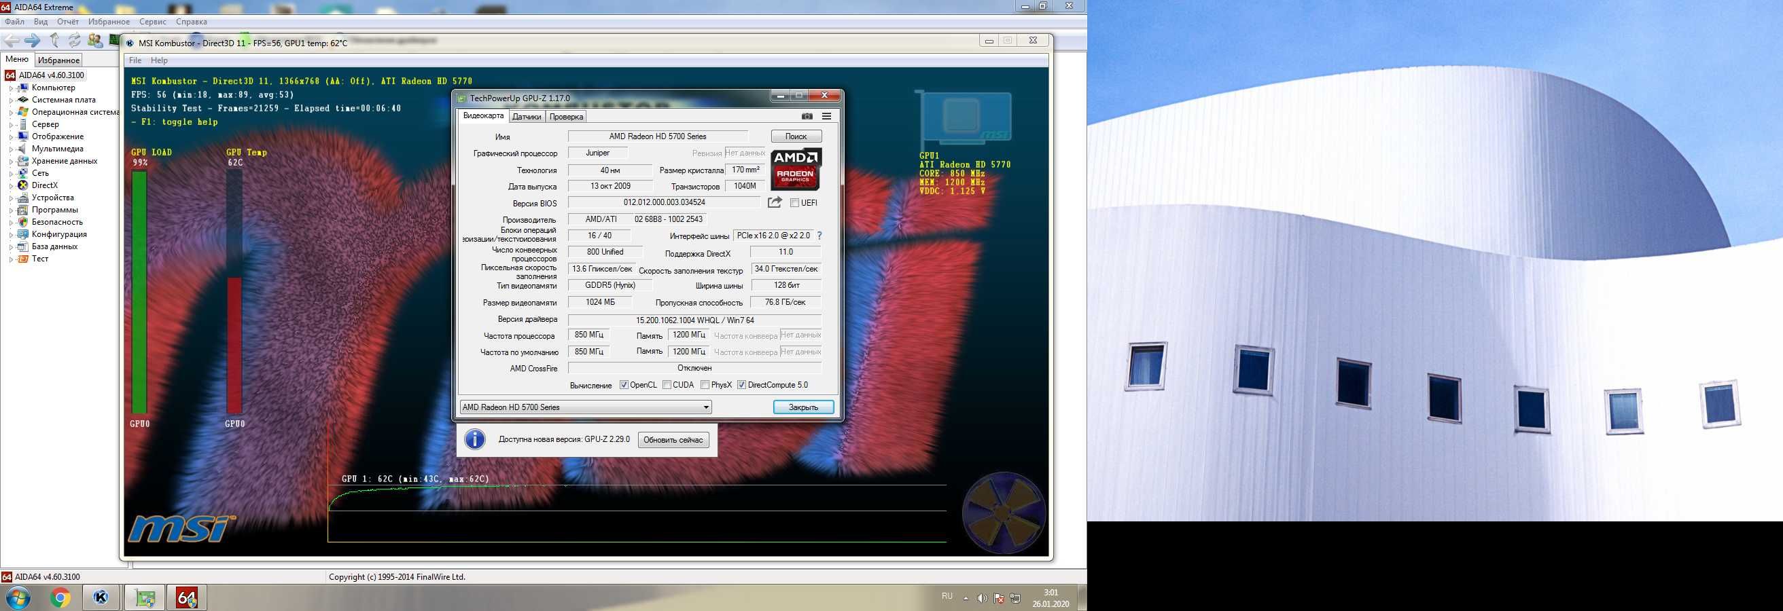Click green GPU LOAD bar in Kombustor
1783x611 pixels.
pyautogui.click(x=139, y=292)
